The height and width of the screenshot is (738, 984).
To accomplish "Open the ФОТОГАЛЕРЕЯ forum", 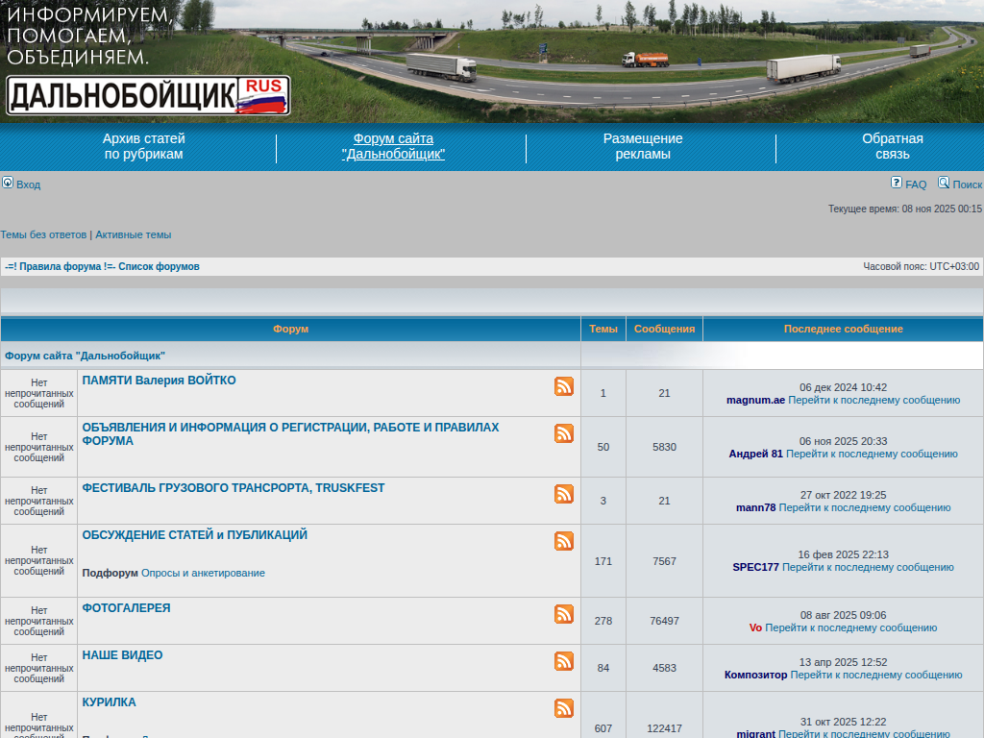I will coord(126,608).
